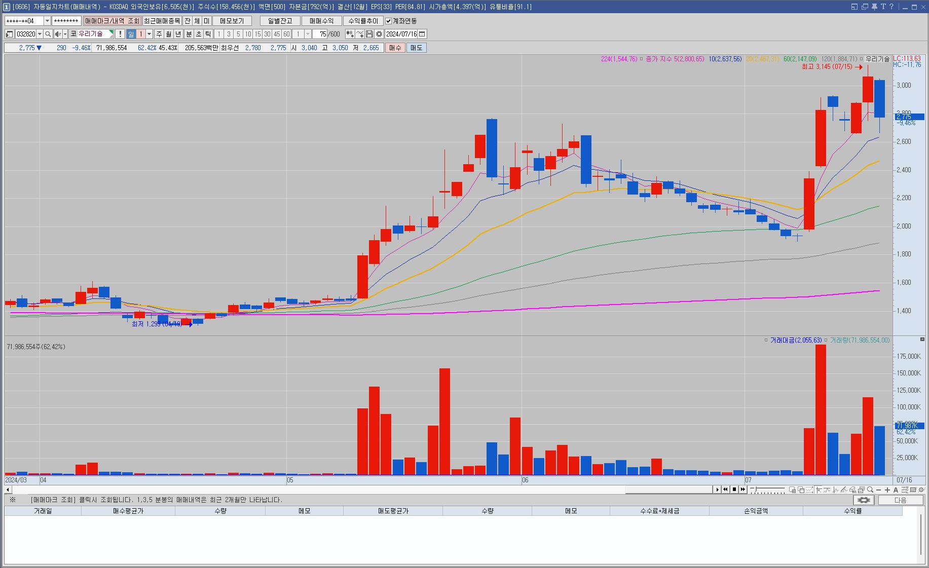Click the 체 button in top toolbar
Image resolution: width=929 pixels, height=568 pixels.
pyautogui.click(x=197, y=21)
